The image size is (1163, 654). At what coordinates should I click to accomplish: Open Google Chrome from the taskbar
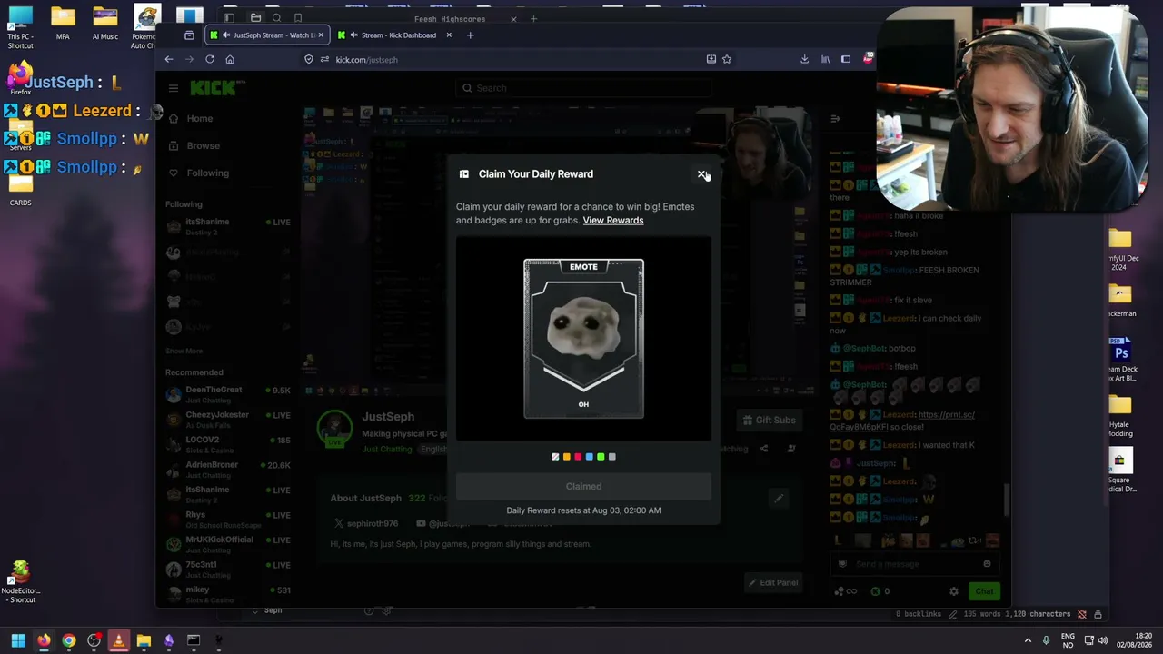point(68,640)
